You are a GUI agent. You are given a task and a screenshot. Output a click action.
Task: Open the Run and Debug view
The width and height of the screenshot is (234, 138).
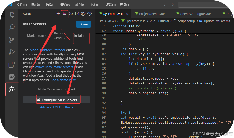[x=11, y=52]
